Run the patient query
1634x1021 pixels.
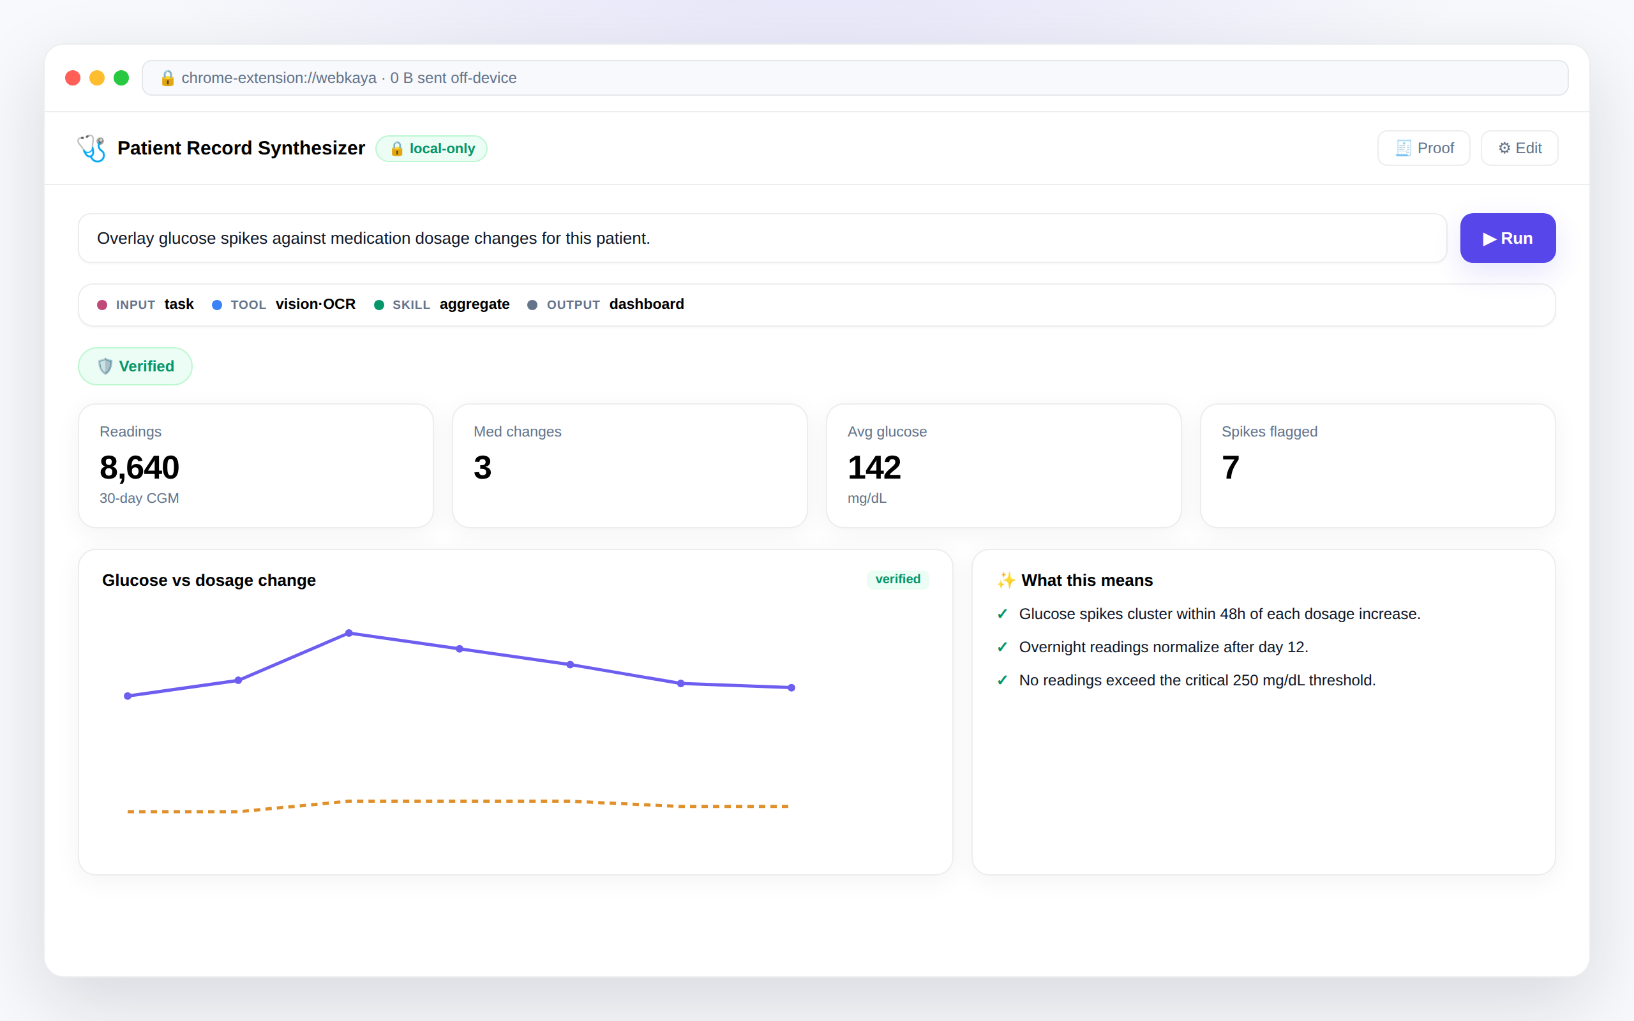pos(1507,239)
